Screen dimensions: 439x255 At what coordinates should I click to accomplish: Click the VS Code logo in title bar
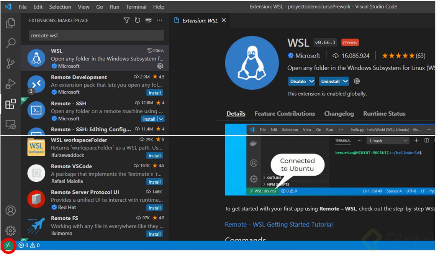coord(8,7)
